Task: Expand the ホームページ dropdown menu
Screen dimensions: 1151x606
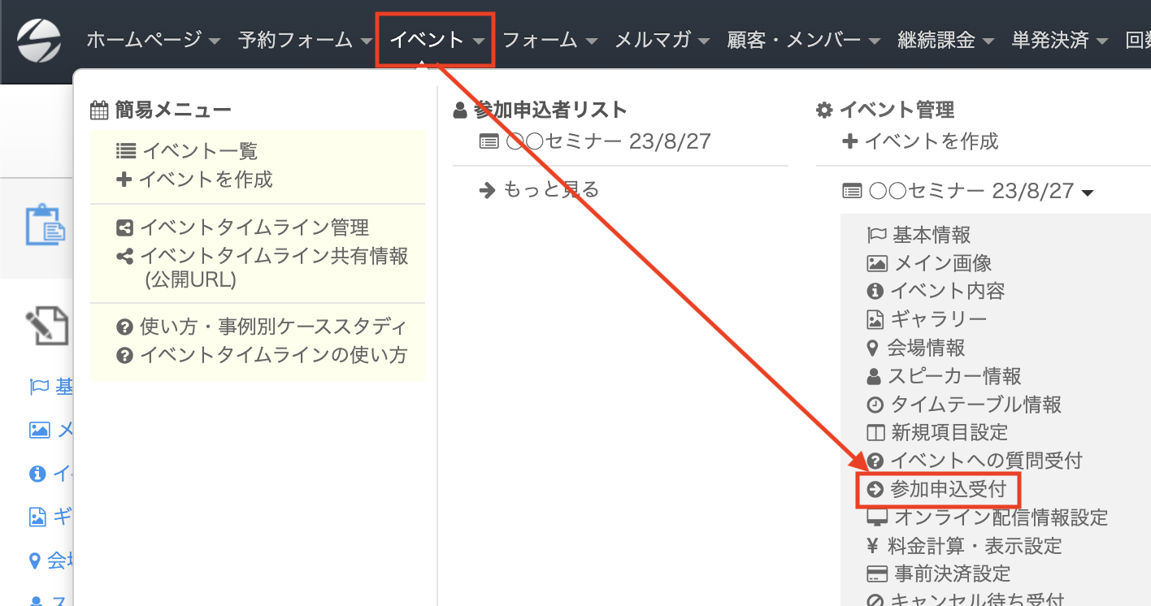Action: click(153, 40)
